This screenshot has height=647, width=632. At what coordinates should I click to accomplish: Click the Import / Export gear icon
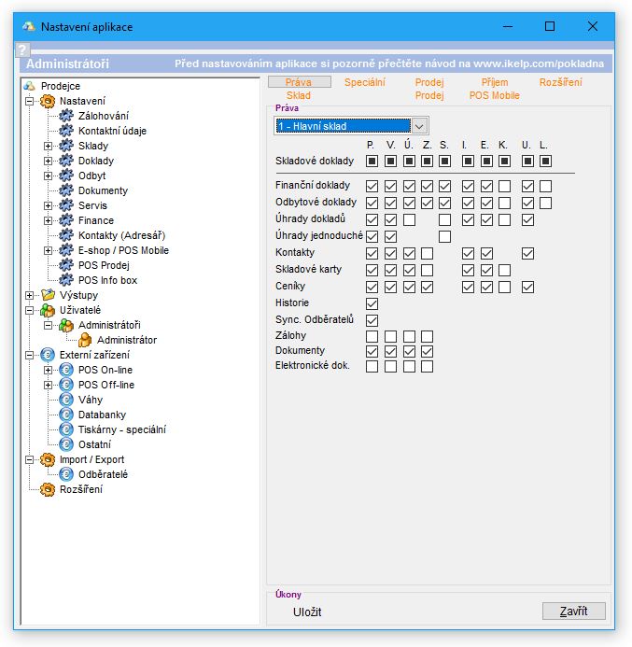(48, 459)
